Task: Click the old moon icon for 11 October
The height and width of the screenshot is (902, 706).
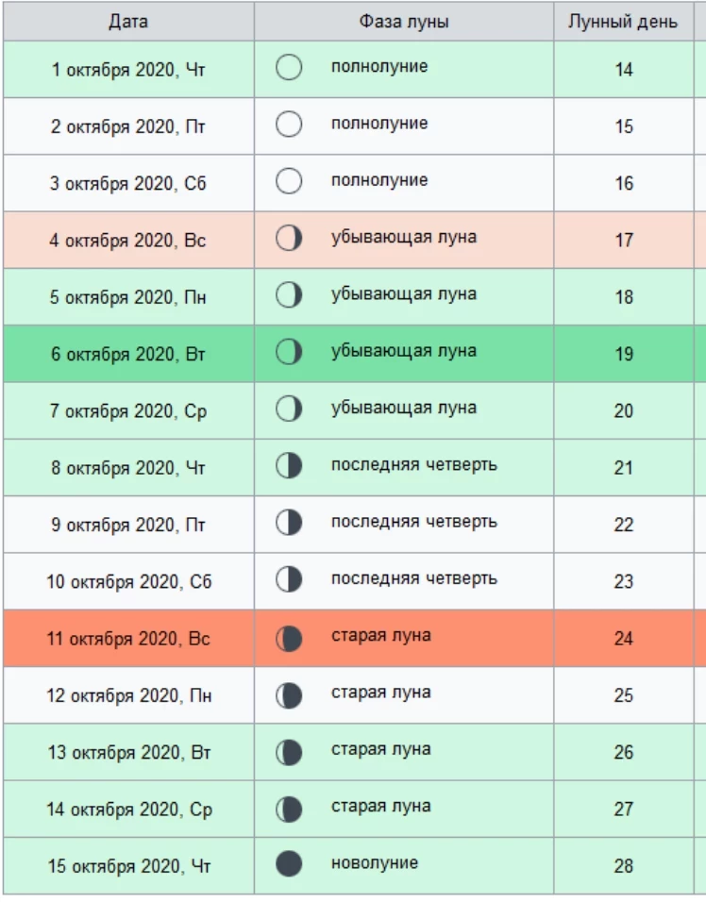Action: click(289, 638)
